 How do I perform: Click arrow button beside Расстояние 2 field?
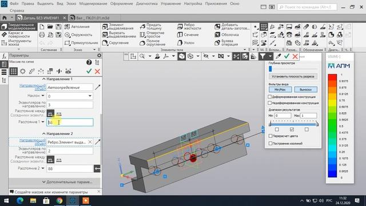[97, 168]
